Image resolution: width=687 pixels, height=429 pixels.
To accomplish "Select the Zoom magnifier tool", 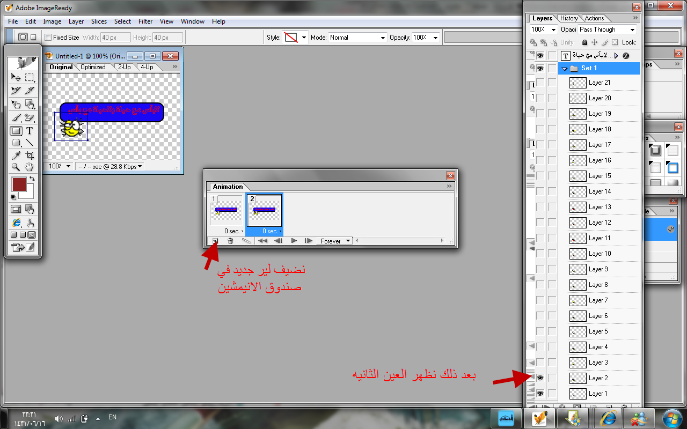I will 17,167.
